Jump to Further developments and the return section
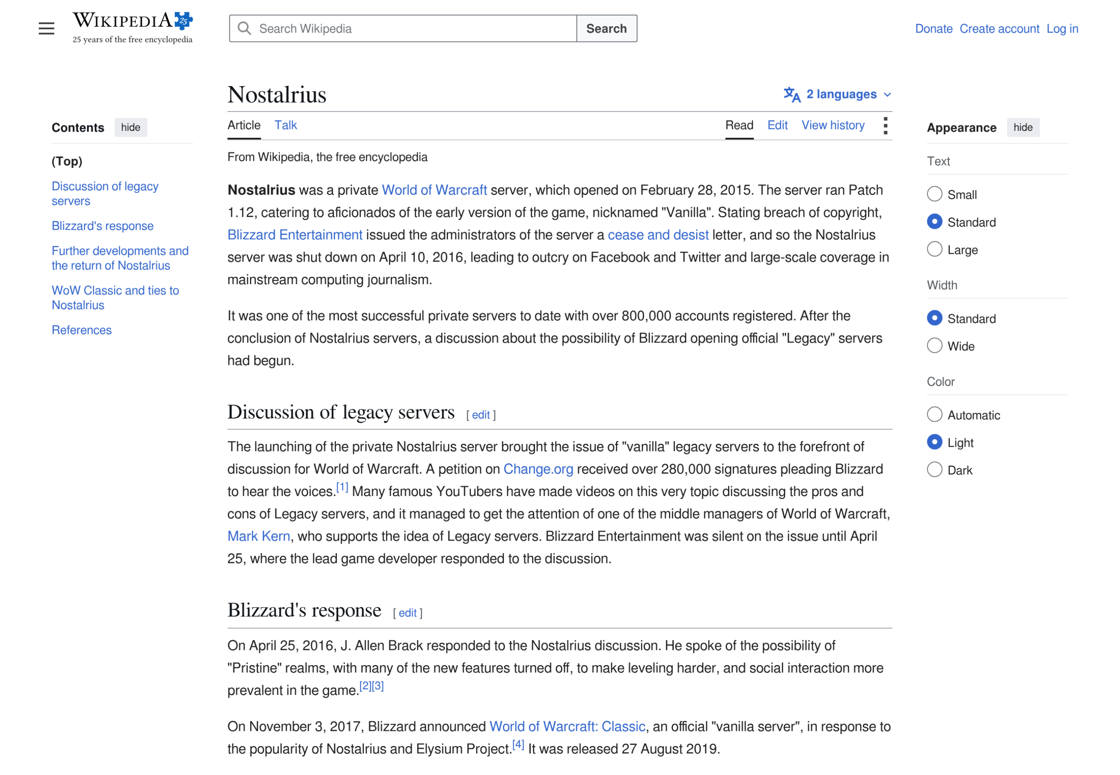1120x775 pixels. coord(120,258)
